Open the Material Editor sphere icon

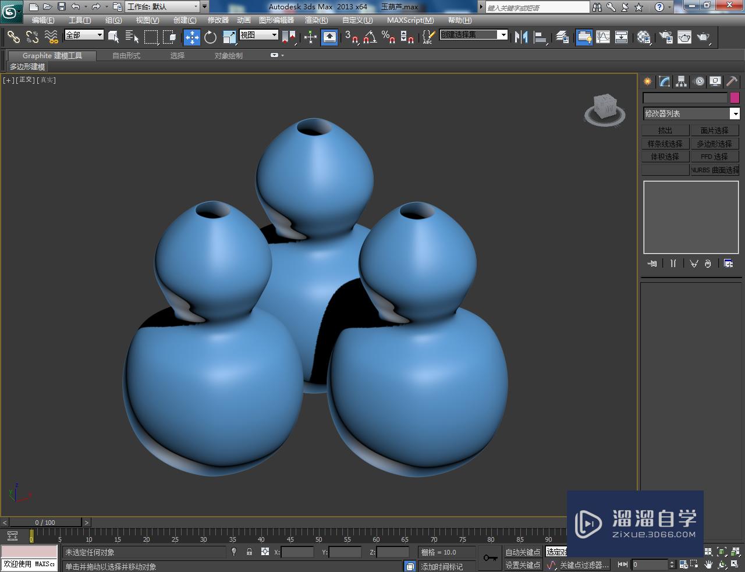coord(643,37)
